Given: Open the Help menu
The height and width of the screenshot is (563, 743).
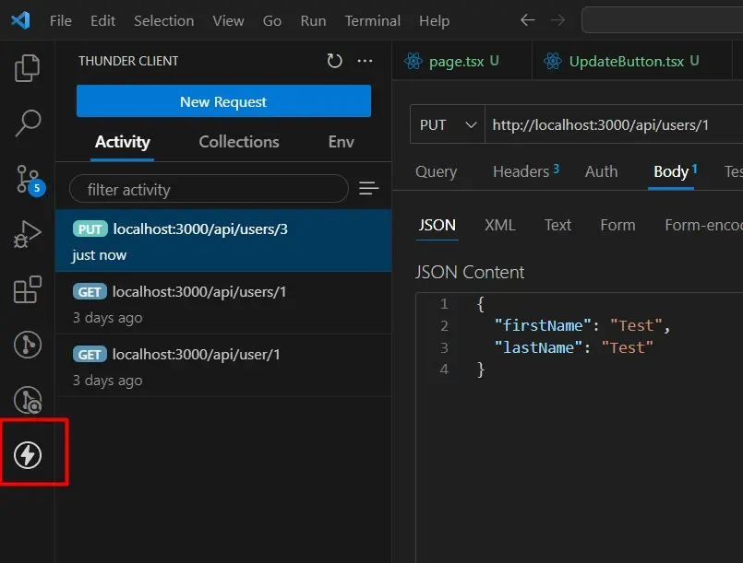Looking at the screenshot, I should 434,20.
